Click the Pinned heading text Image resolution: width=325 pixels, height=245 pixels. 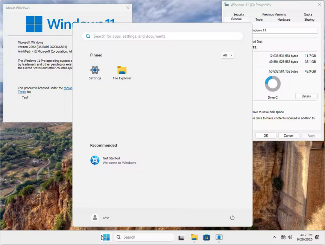(96, 55)
